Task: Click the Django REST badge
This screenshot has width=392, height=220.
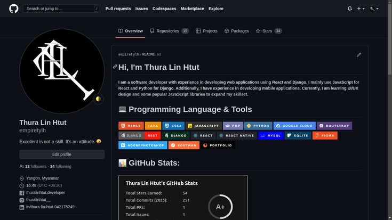Action: tap(140, 136)
